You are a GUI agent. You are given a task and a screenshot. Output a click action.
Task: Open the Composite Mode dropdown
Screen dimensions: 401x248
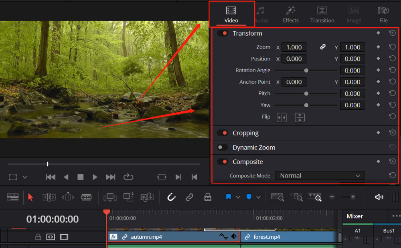click(x=320, y=175)
